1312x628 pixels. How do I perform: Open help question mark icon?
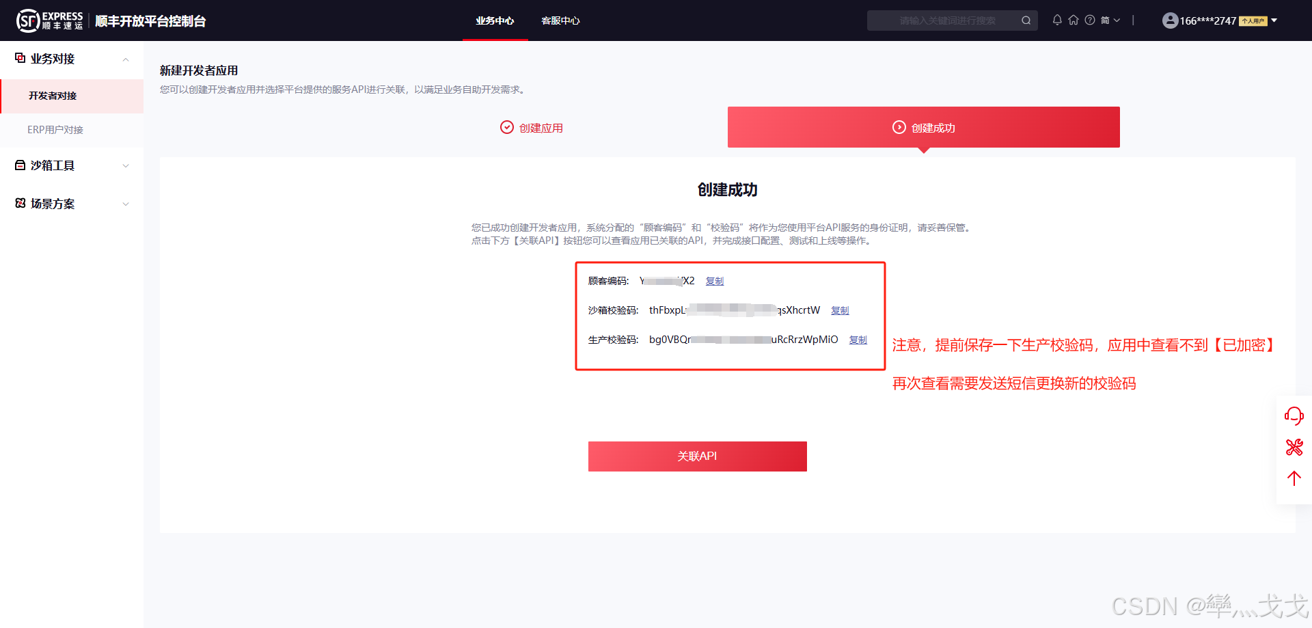point(1090,20)
